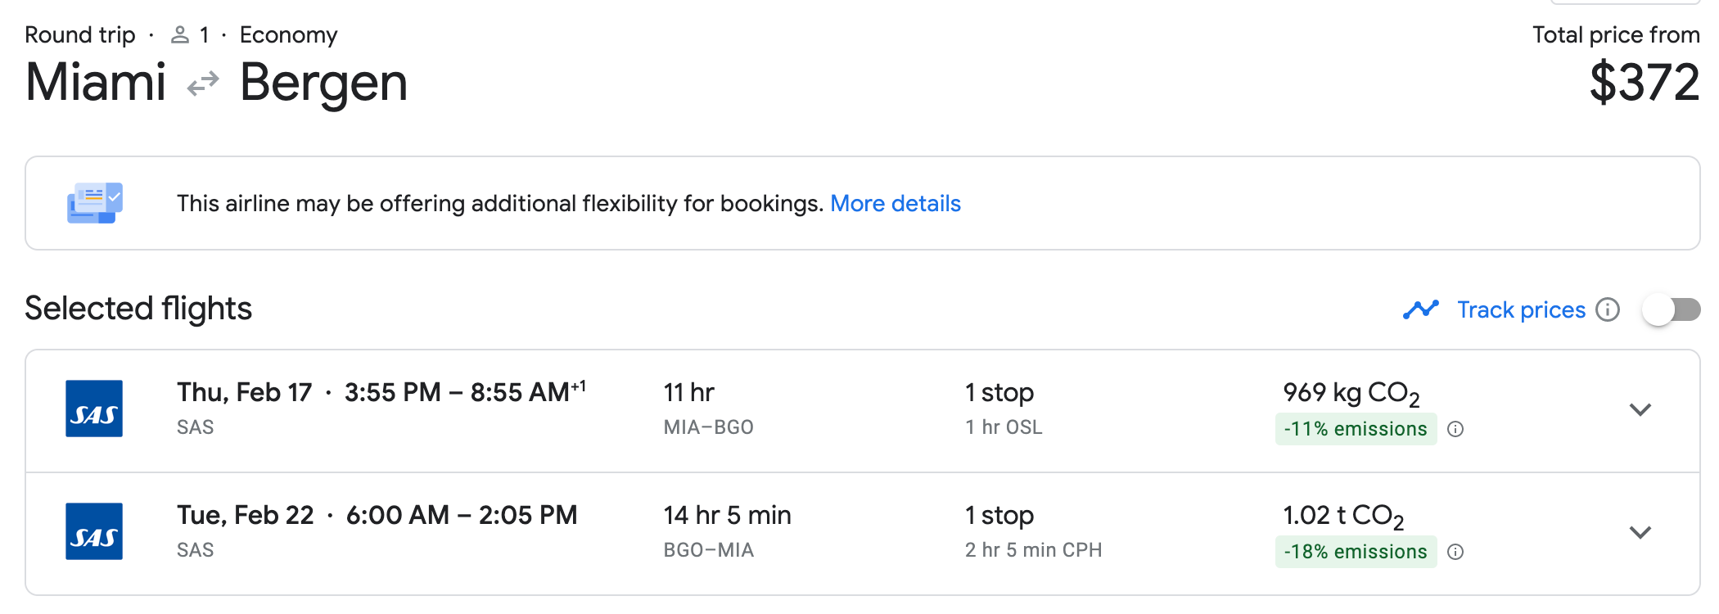
Task: Click the price tracking trend line icon
Action: pyautogui.click(x=1421, y=309)
